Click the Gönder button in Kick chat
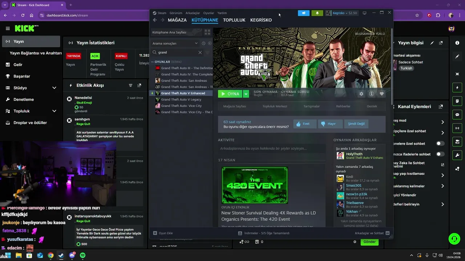The width and height of the screenshot is (465, 261). click(x=369, y=242)
